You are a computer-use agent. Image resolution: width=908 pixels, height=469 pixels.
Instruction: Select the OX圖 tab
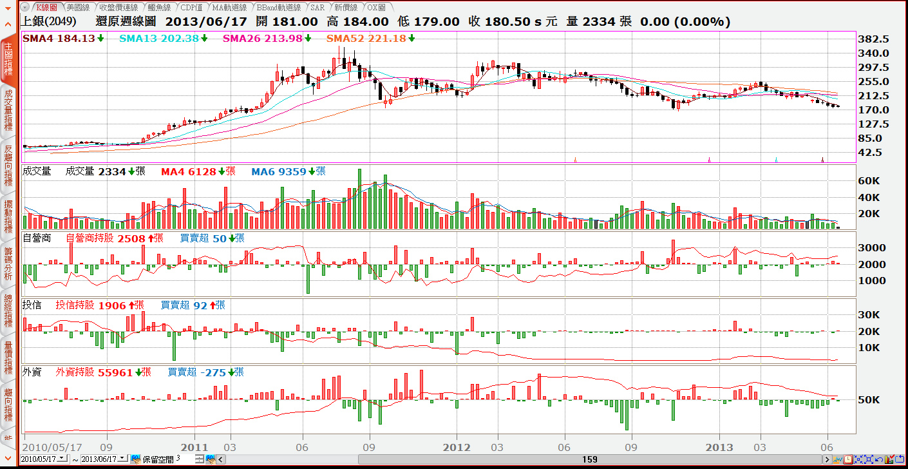click(376, 7)
